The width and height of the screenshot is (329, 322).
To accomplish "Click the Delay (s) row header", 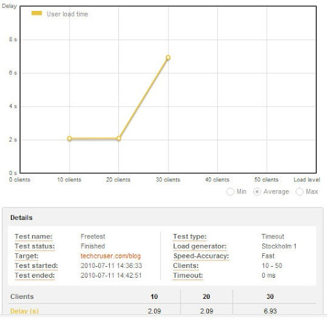I will (x=24, y=311).
